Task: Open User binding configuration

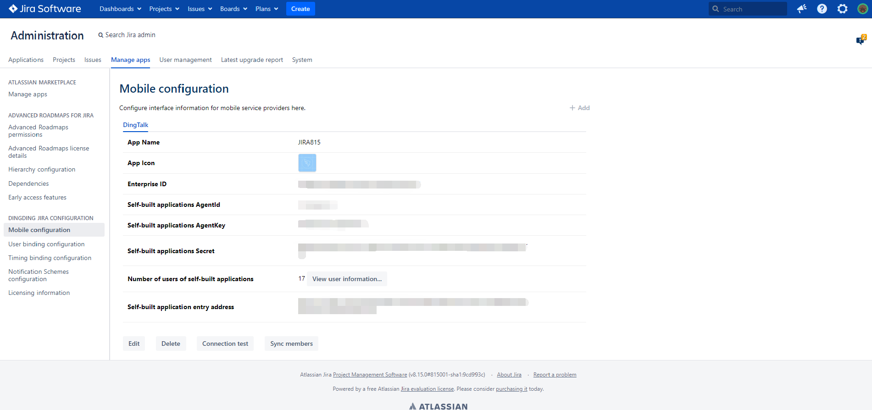Action: [46, 244]
